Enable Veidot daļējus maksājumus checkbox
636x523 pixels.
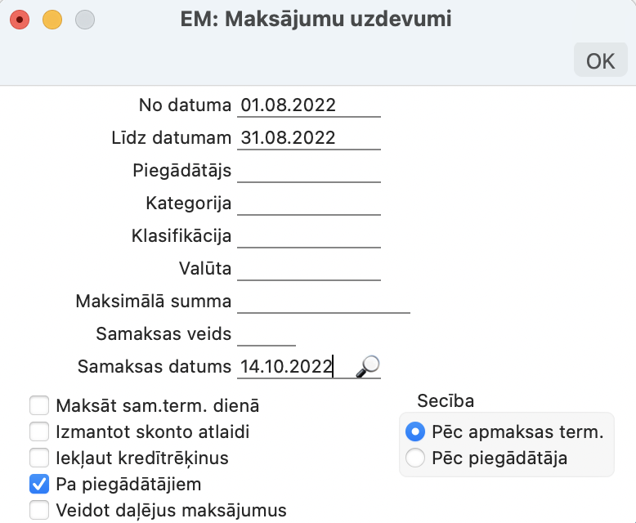[38, 510]
